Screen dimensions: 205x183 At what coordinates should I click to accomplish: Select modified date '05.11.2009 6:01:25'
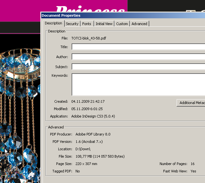tap(87, 109)
